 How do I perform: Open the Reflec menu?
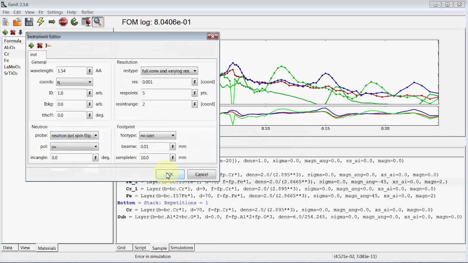click(x=87, y=12)
